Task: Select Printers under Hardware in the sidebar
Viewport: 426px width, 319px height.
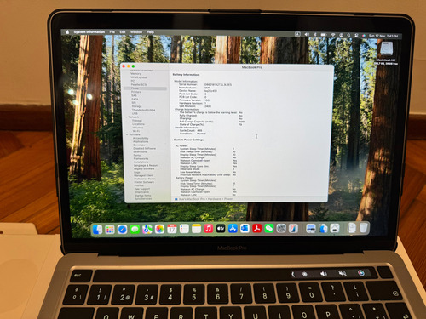Action: tap(136, 92)
